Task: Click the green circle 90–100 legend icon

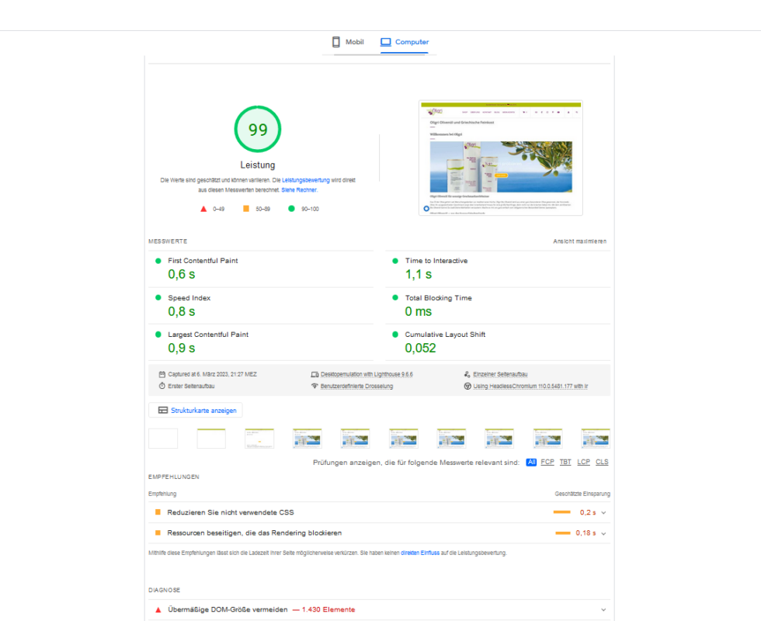Action: coord(291,209)
